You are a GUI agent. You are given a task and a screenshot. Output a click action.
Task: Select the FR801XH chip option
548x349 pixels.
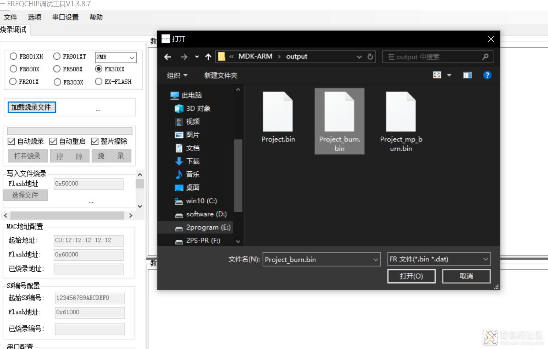tap(26, 56)
